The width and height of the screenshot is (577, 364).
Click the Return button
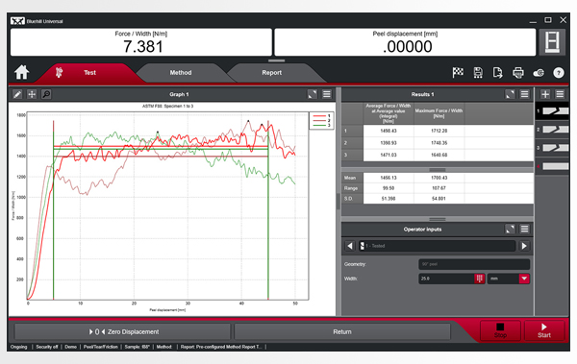coord(342,331)
